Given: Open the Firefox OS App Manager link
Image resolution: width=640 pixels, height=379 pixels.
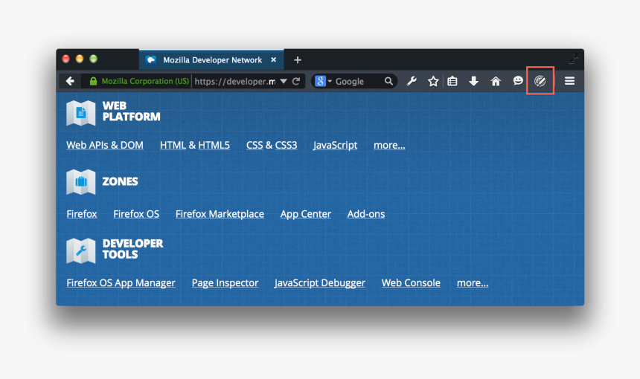Looking at the screenshot, I should tap(121, 283).
